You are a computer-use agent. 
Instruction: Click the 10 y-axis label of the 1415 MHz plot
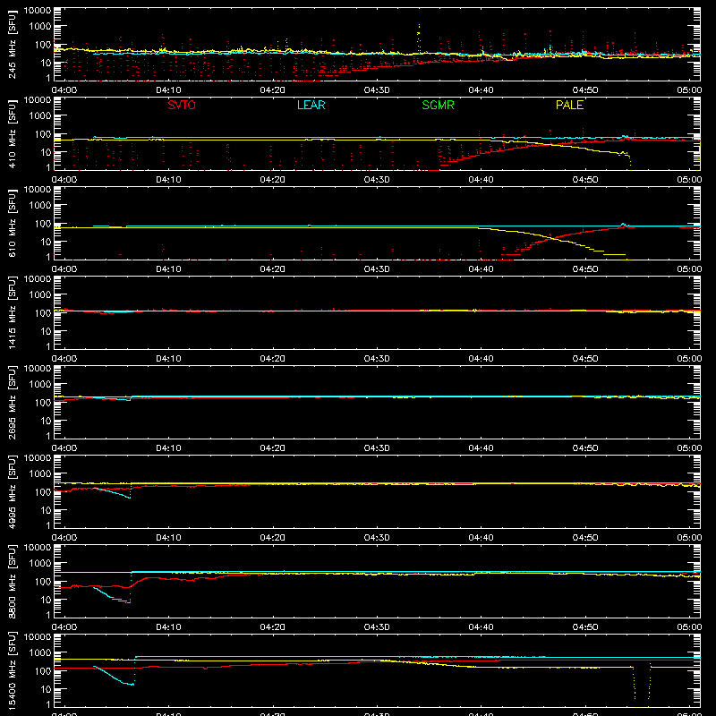point(46,331)
